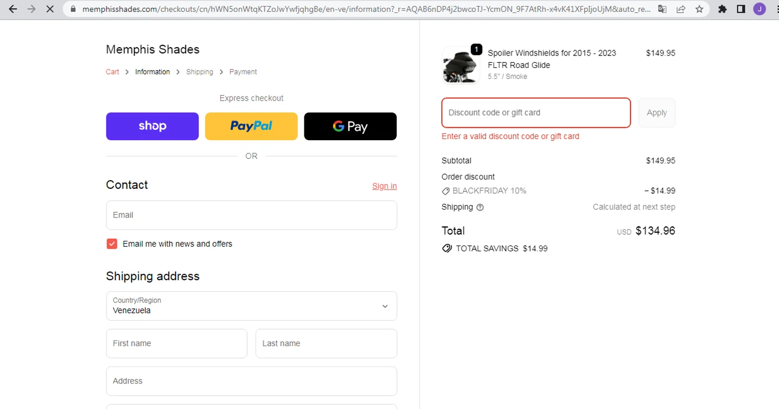Uncheck Email me with news and offers

112,244
